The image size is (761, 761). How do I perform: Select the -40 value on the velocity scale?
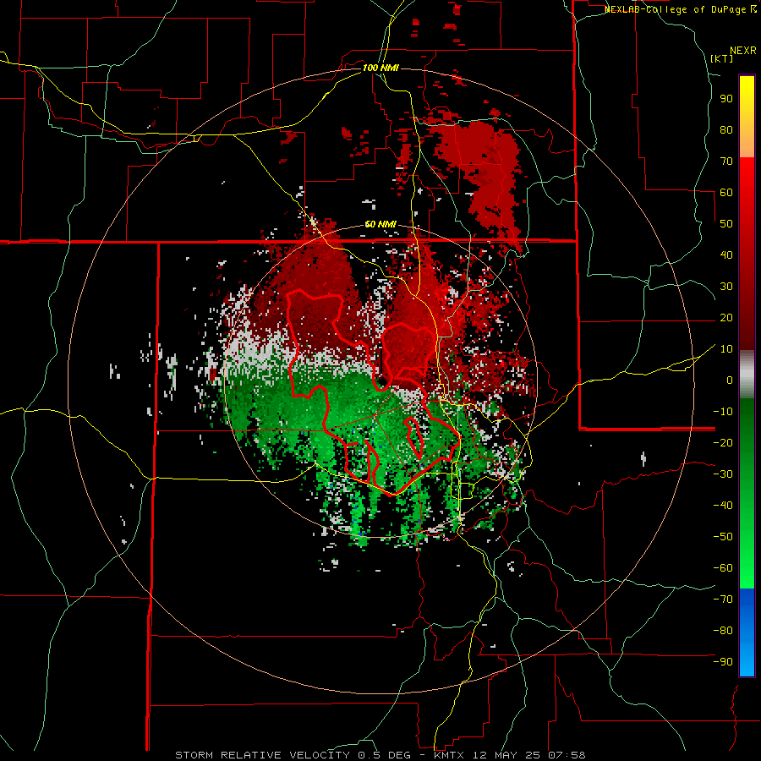pyautogui.click(x=723, y=506)
